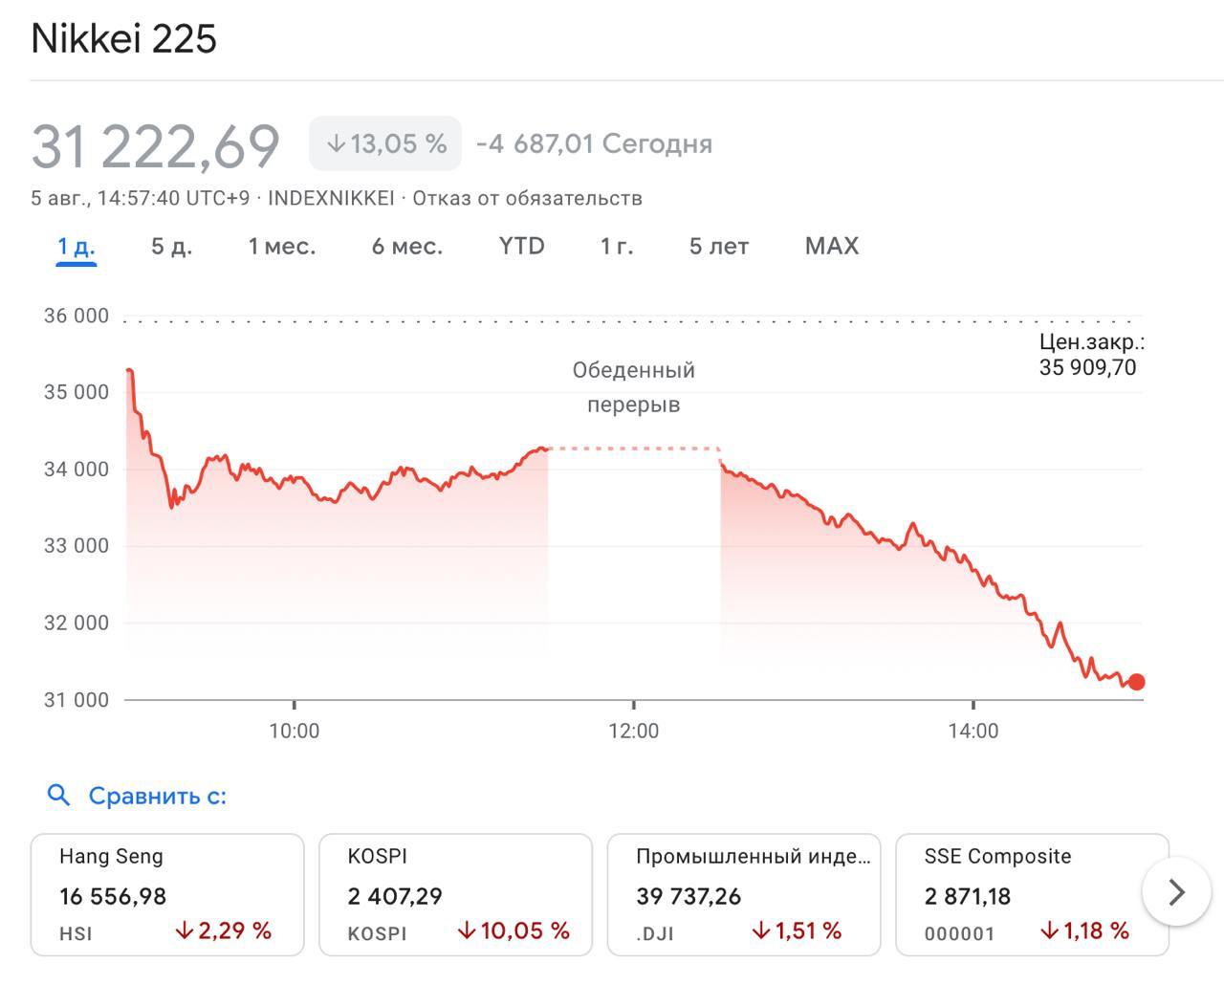Show the 1 мес. chart range
1224x985 pixels.
coord(281,246)
